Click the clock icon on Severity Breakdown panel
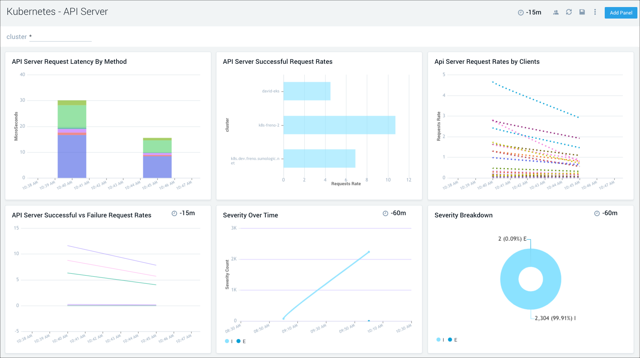Screen dimensions: 640x358 click(x=597, y=213)
